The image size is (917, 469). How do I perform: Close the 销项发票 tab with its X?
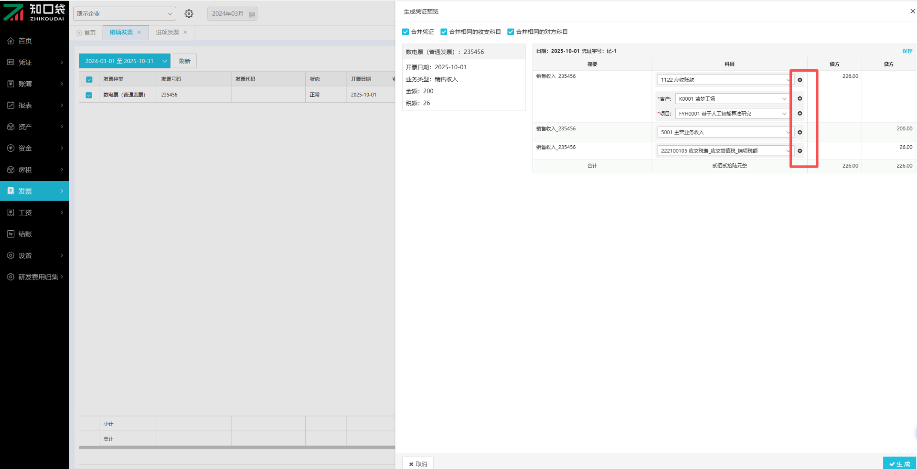pyautogui.click(x=139, y=32)
